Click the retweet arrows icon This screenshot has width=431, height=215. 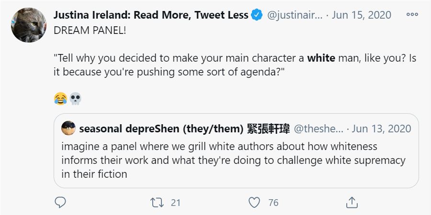pos(157,203)
